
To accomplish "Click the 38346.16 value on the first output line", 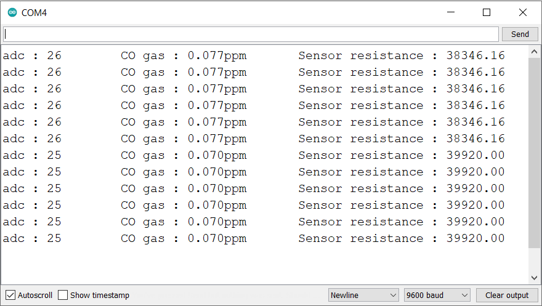I will pos(475,55).
